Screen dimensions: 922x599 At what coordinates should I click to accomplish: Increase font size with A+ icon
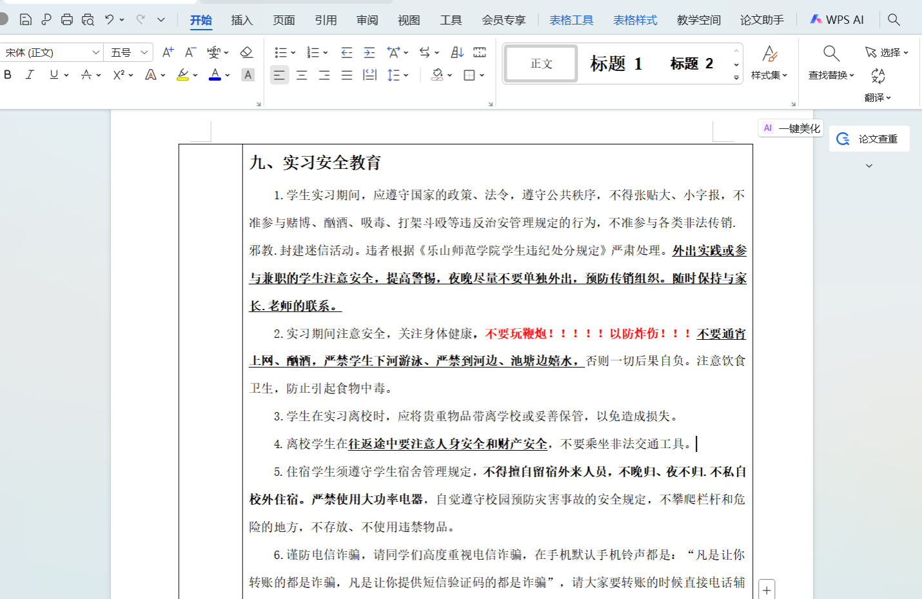coord(168,52)
